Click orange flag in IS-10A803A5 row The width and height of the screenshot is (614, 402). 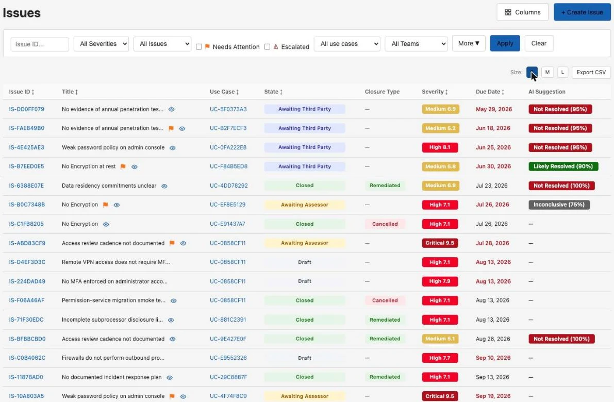tap(172, 396)
